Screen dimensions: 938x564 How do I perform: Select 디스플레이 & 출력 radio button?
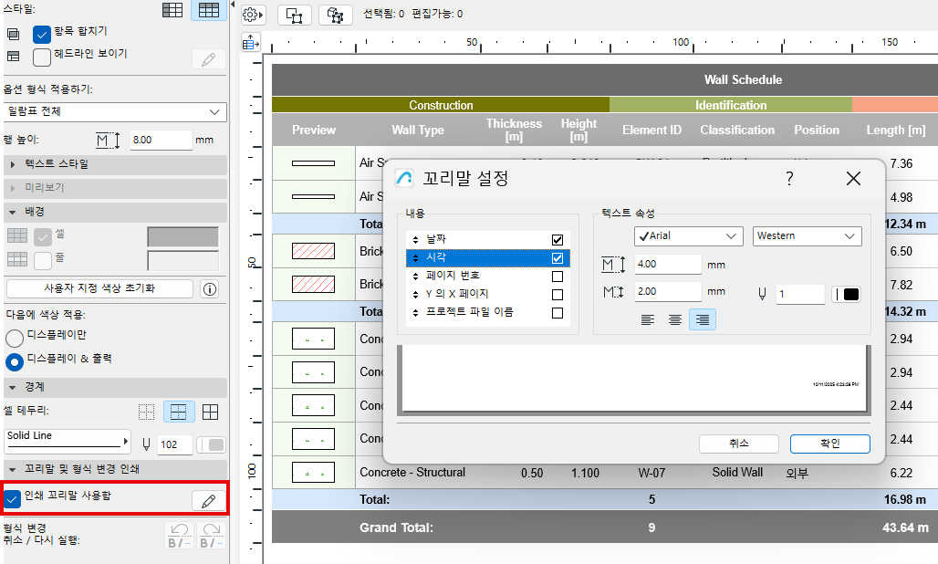(15, 361)
